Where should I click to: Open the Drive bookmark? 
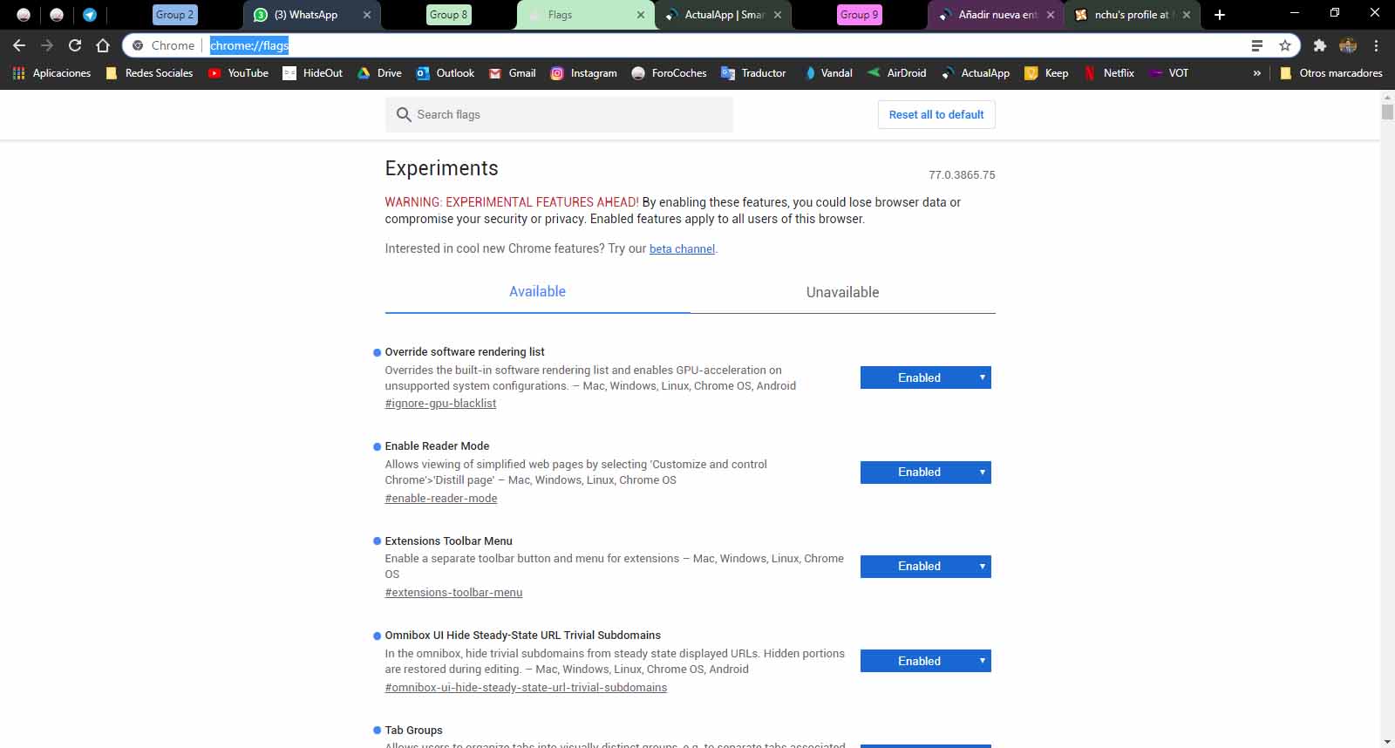[379, 73]
